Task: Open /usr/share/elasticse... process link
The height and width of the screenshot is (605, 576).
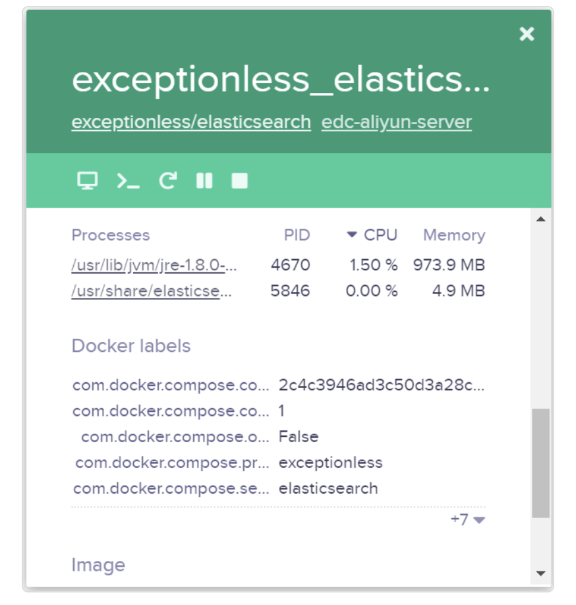Action: point(152,291)
